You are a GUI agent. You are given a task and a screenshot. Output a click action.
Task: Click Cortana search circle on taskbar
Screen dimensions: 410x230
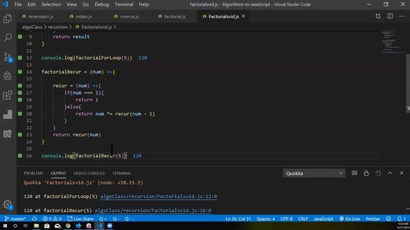15,226
